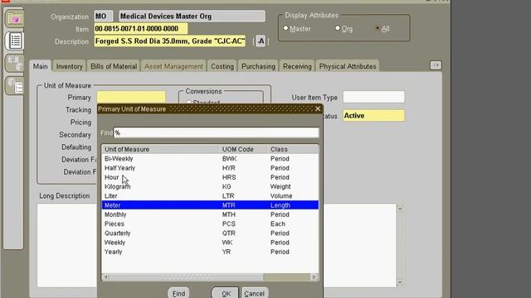531x298 pixels.
Task: Switch to the Main tab
Action: (x=41, y=66)
